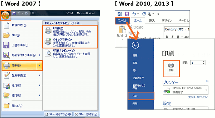The height and width of the screenshot is (118, 215).
Task: Select 印刷 in the backstage sidebar
Action: [x=141, y=96]
